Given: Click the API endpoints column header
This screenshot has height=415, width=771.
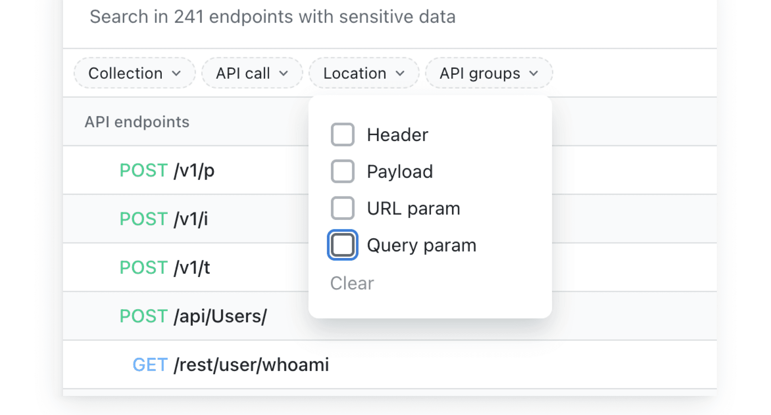Looking at the screenshot, I should click(137, 122).
